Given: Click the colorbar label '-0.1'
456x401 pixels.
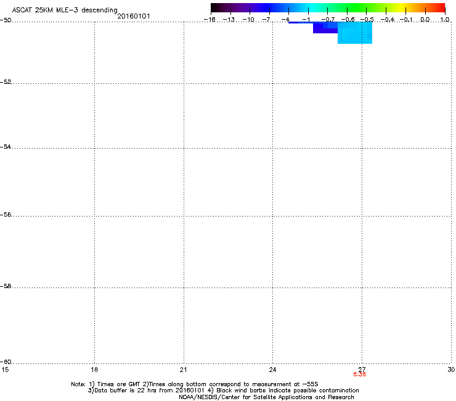Looking at the screenshot, I should click(406, 20).
